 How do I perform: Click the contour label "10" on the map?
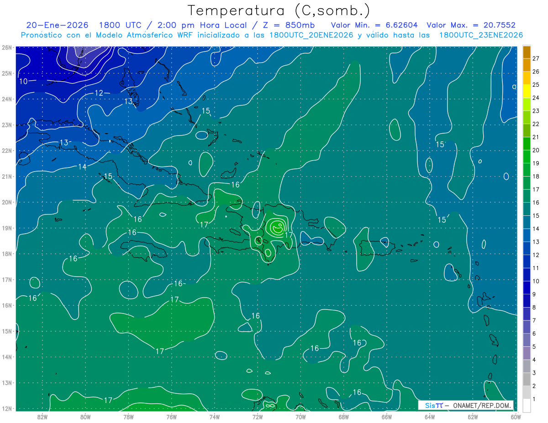tap(23, 81)
